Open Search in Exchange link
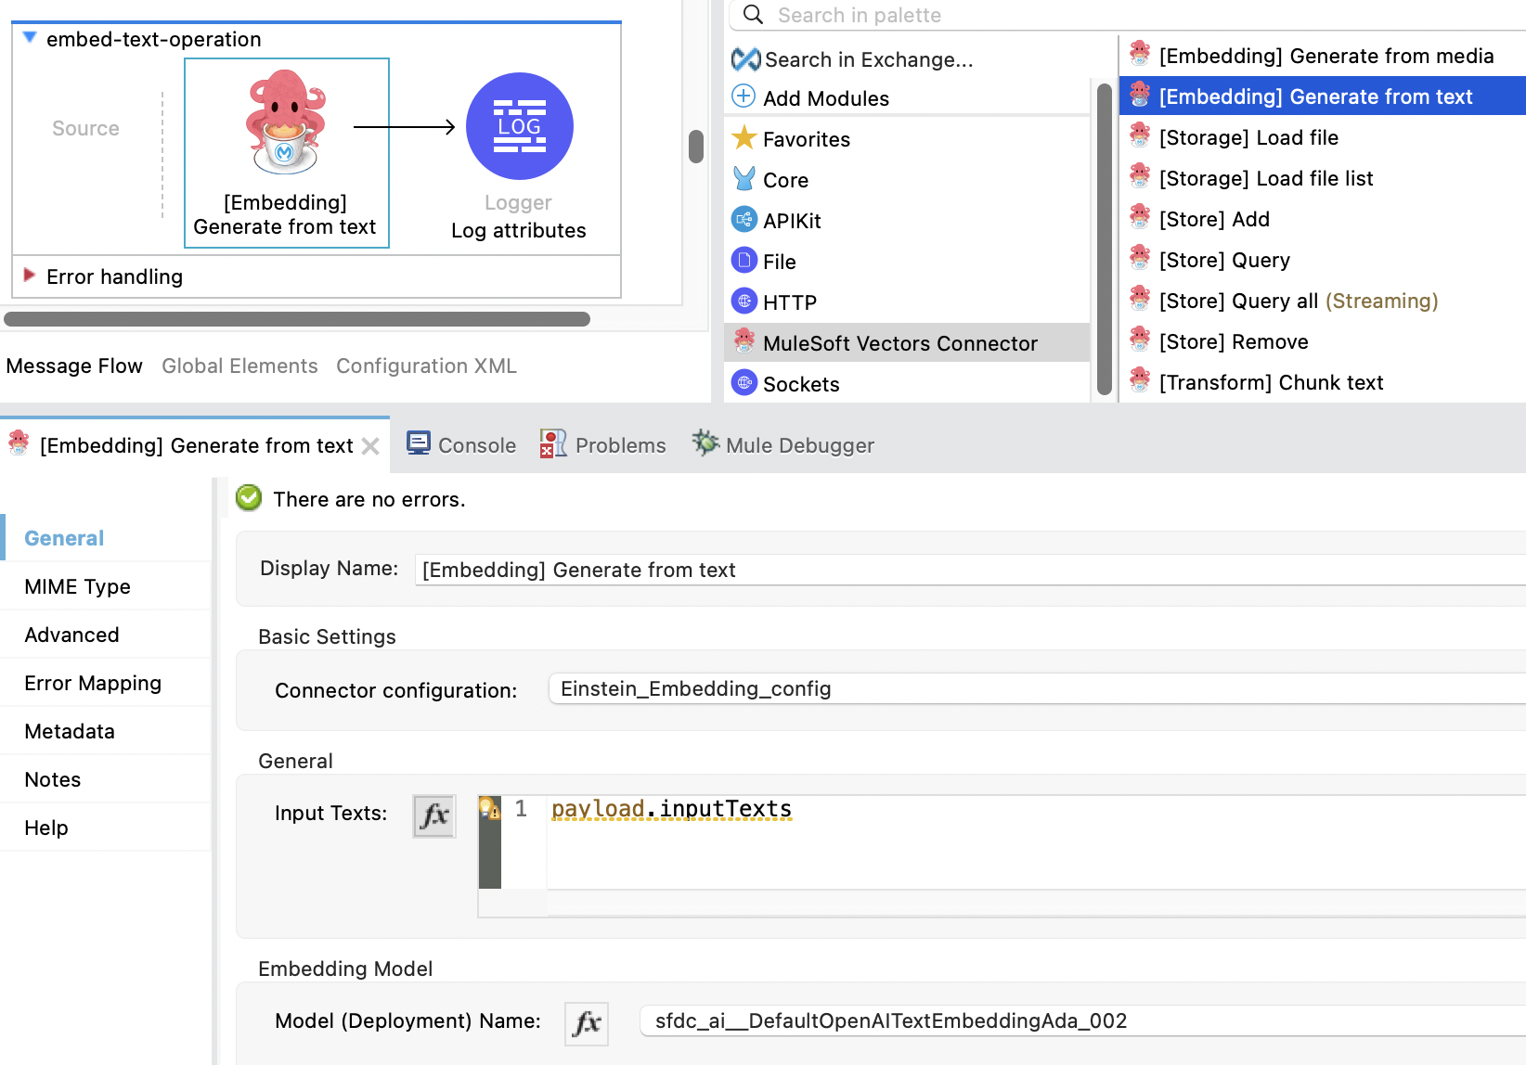1526x1065 pixels. tap(869, 59)
